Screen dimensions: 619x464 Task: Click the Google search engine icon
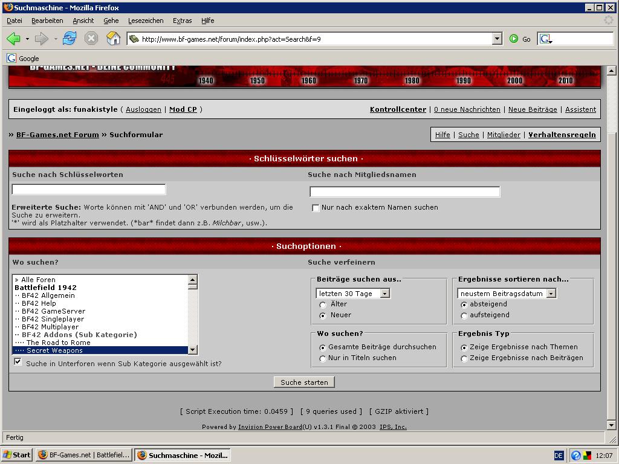click(545, 39)
